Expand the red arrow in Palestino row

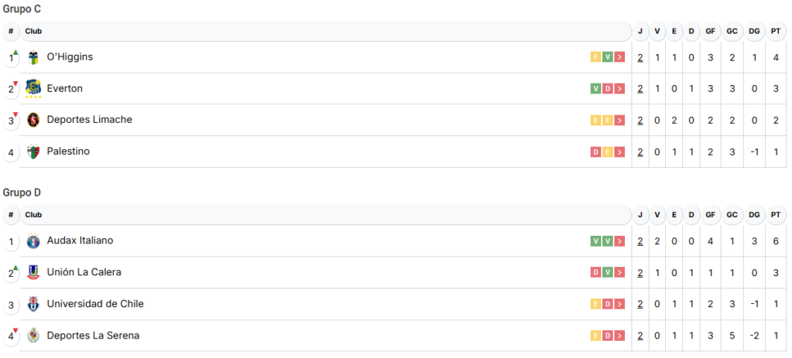coord(620,152)
